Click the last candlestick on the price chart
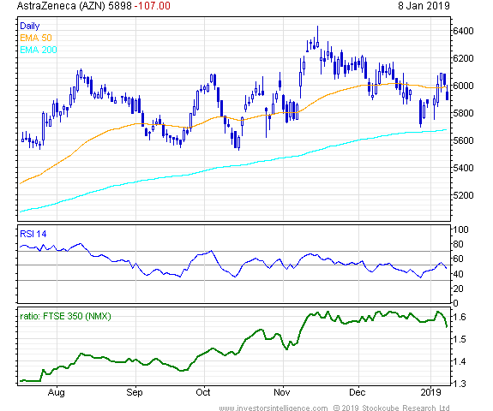 (447, 93)
